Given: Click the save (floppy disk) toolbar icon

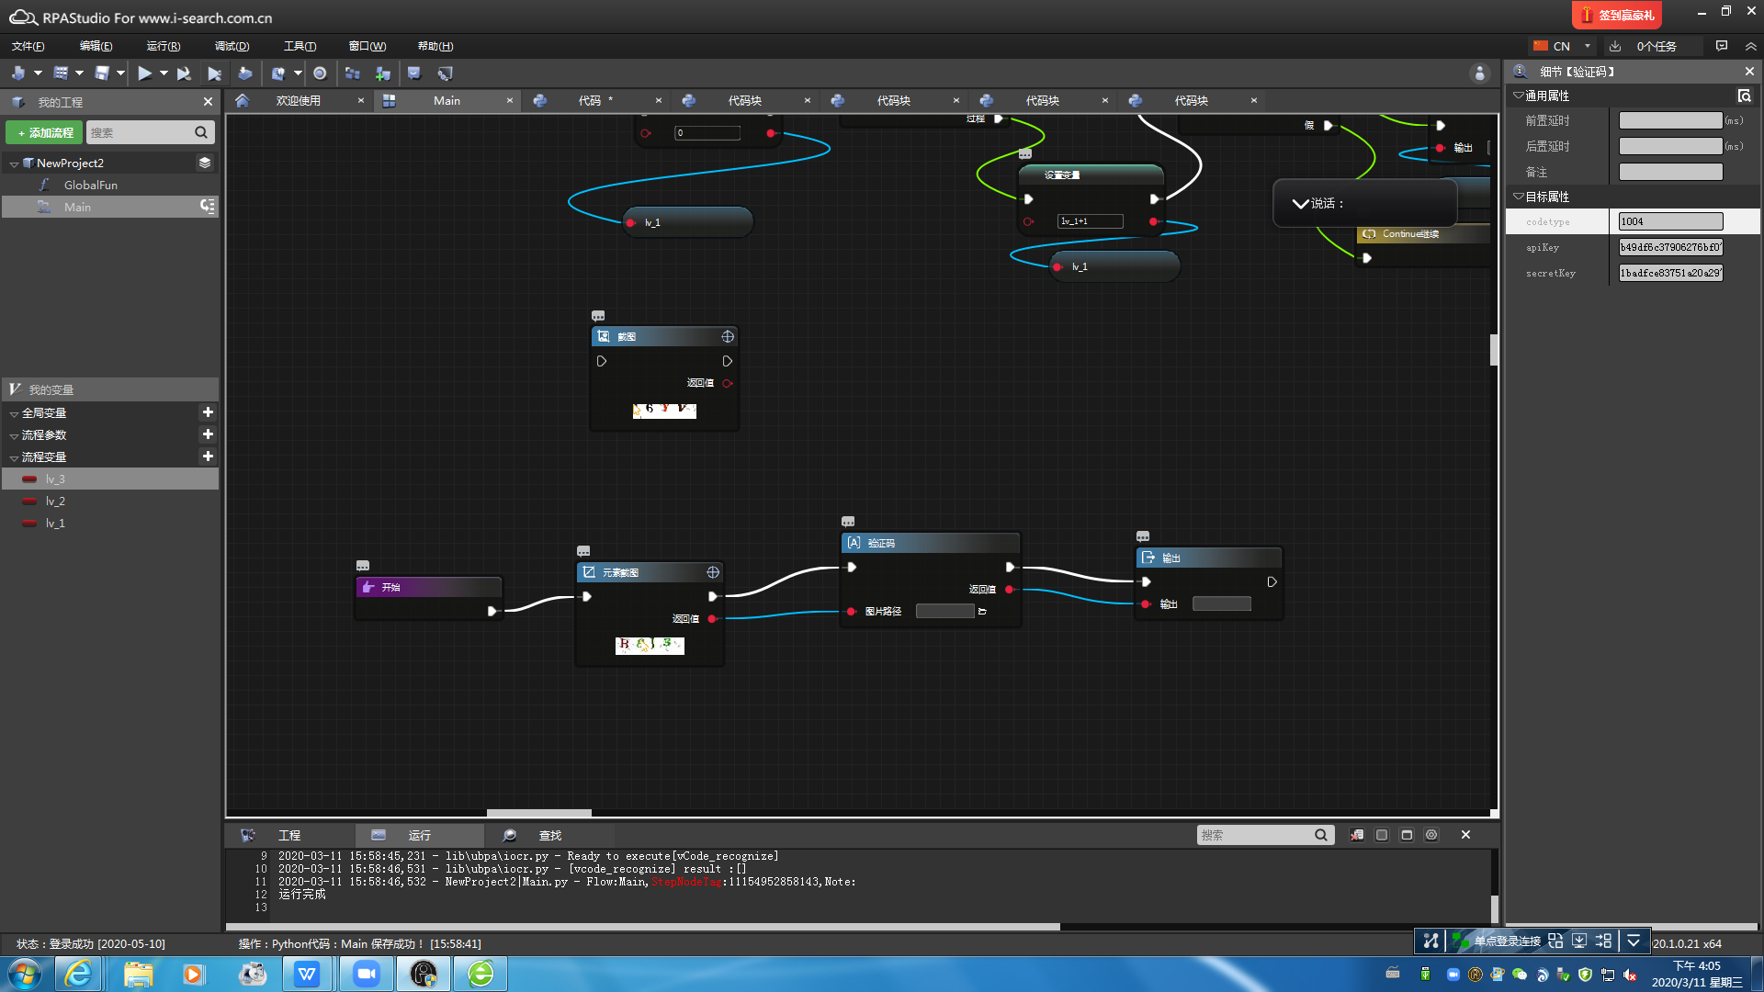Looking at the screenshot, I should [x=102, y=73].
